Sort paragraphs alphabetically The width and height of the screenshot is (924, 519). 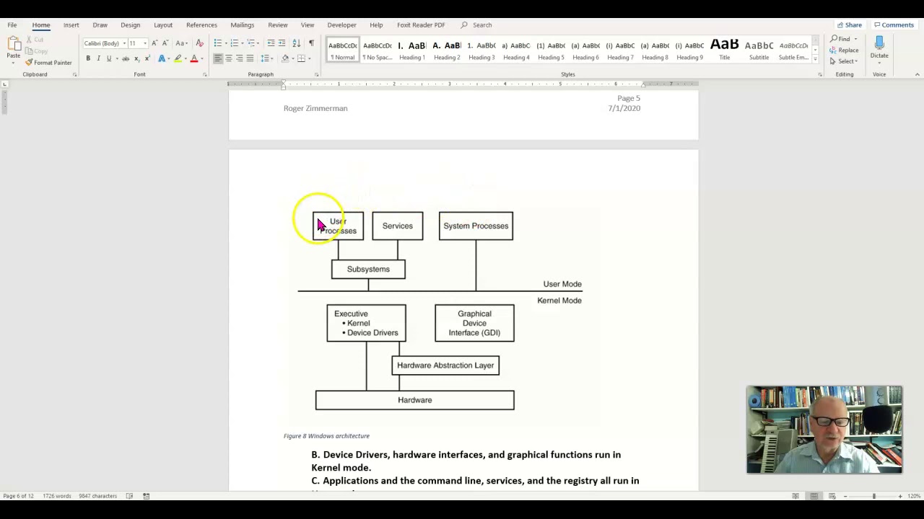(296, 43)
